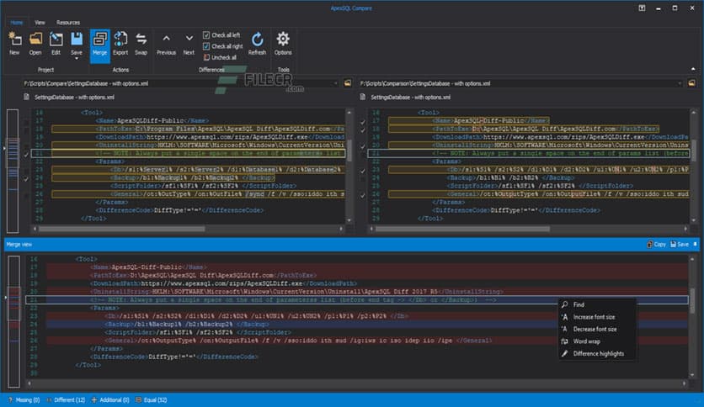Click right pane vertical scrollbar thumb
Image resolution: width=704 pixels, height=407 pixels.
click(693, 151)
